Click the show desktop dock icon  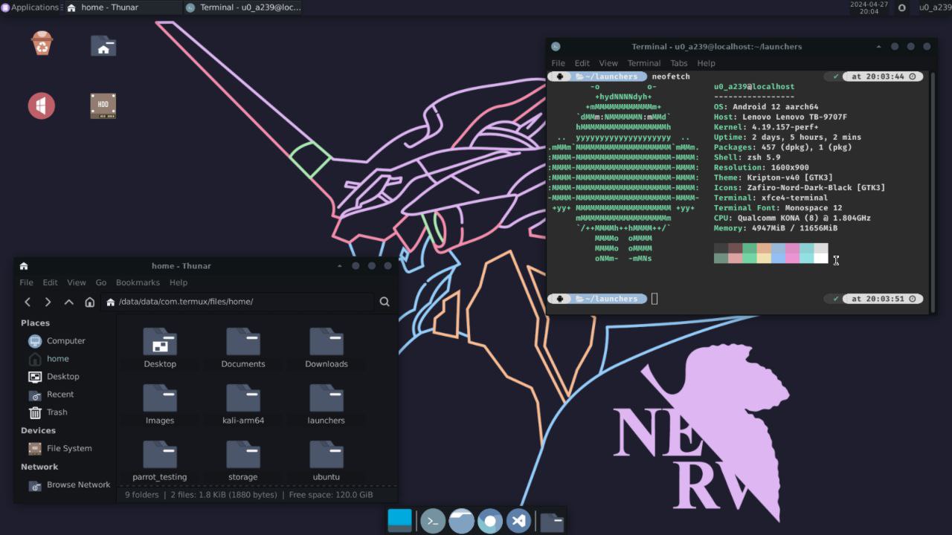[x=399, y=520]
